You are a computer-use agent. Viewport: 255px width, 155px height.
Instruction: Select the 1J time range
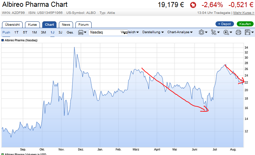click(52, 32)
